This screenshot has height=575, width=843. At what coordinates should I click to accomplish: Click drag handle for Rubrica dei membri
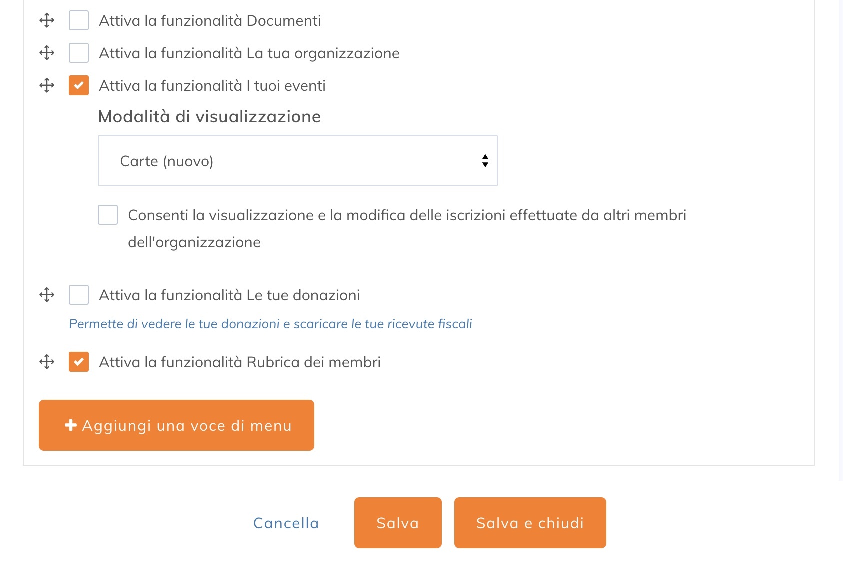[47, 362]
